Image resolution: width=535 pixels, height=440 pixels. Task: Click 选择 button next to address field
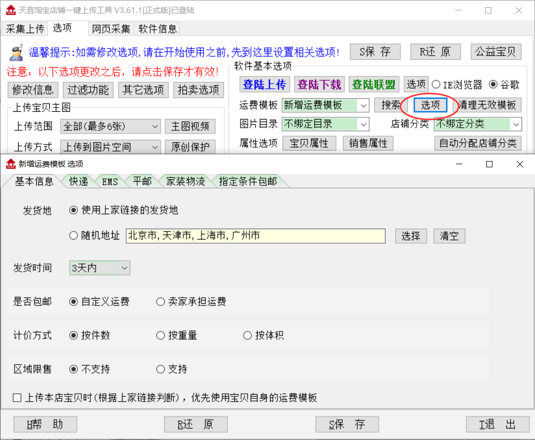tap(411, 236)
